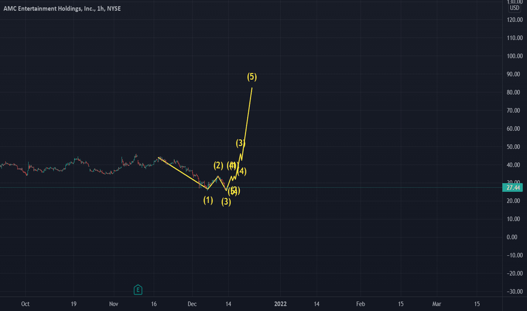The width and height of the screenshot is (527, 311).
Task: Click the 2022 label on time axis
Action: click(280, 304)
